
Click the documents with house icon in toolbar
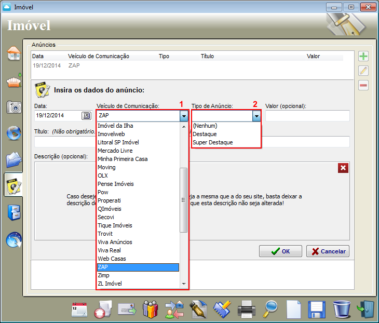[x=103, y=309]
